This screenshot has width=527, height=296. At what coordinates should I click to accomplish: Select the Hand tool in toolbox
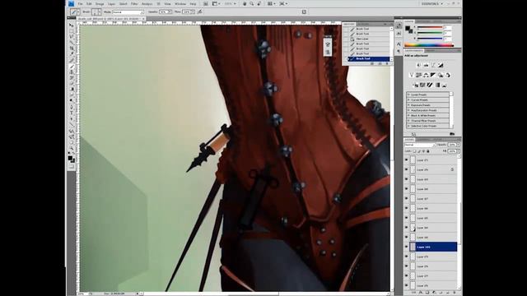(x=72, y=142)
